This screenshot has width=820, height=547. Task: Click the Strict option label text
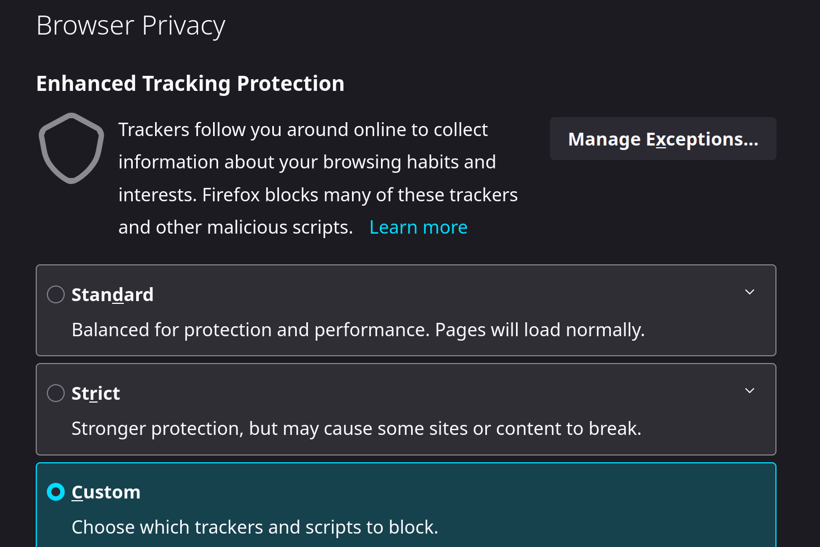(x=96, y=393)
